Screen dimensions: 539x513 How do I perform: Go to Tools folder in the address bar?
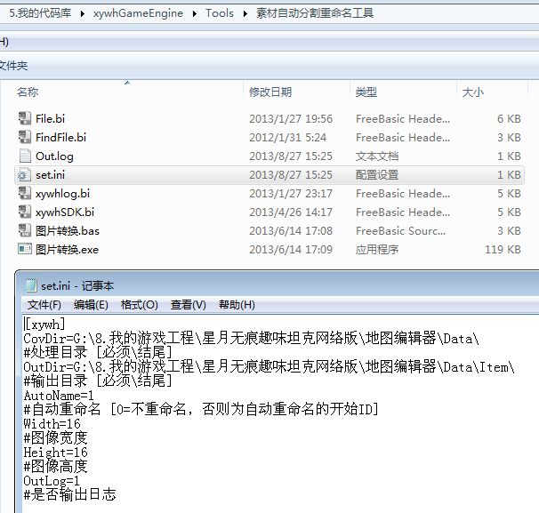220,13
